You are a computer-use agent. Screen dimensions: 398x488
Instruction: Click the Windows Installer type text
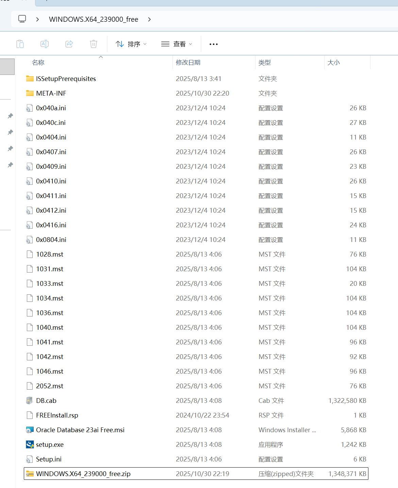(x=287, y=430)
